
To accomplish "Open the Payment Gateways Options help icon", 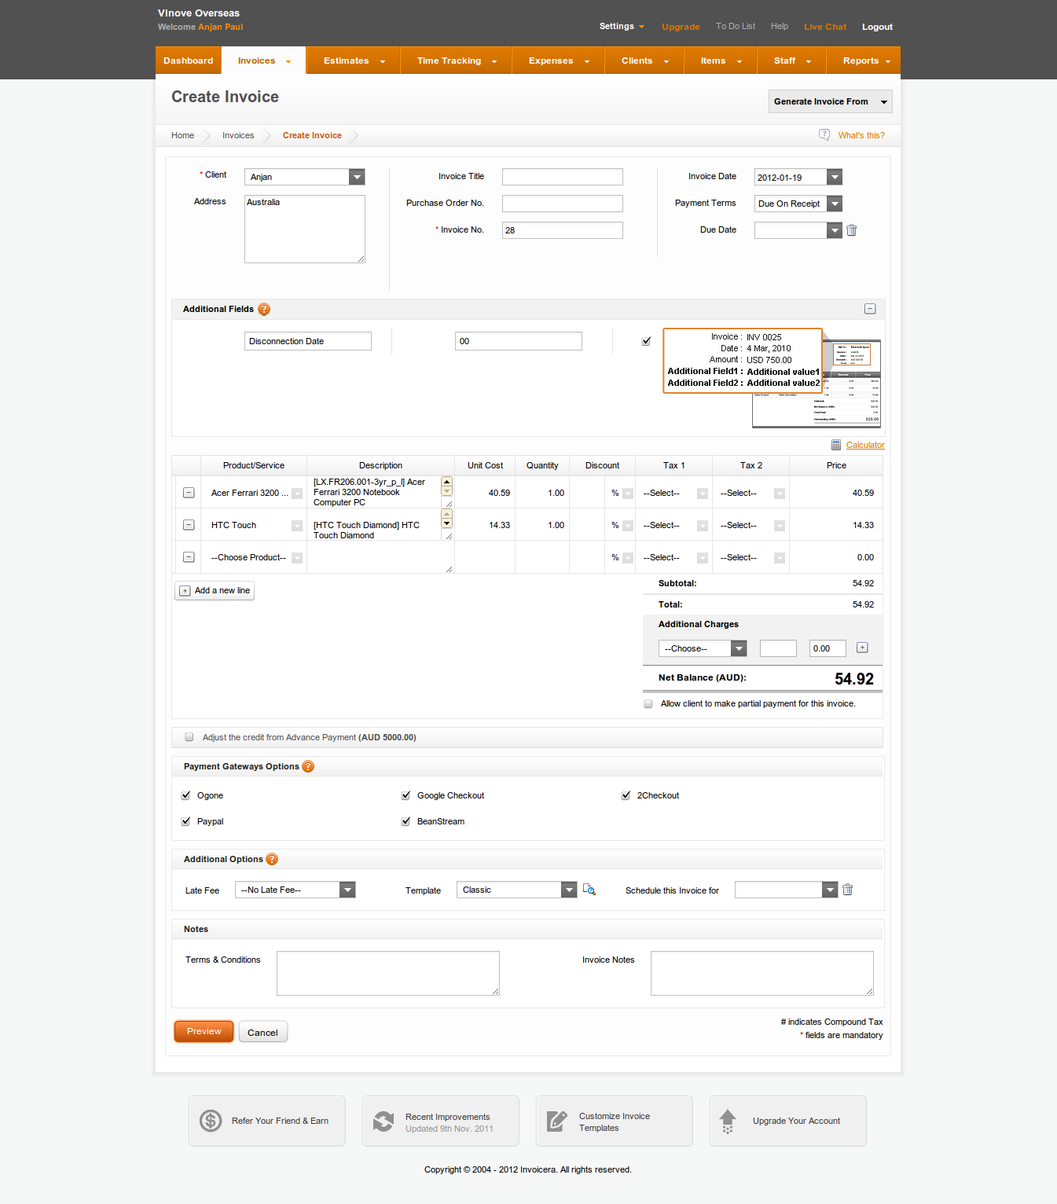I will point(308,766).
